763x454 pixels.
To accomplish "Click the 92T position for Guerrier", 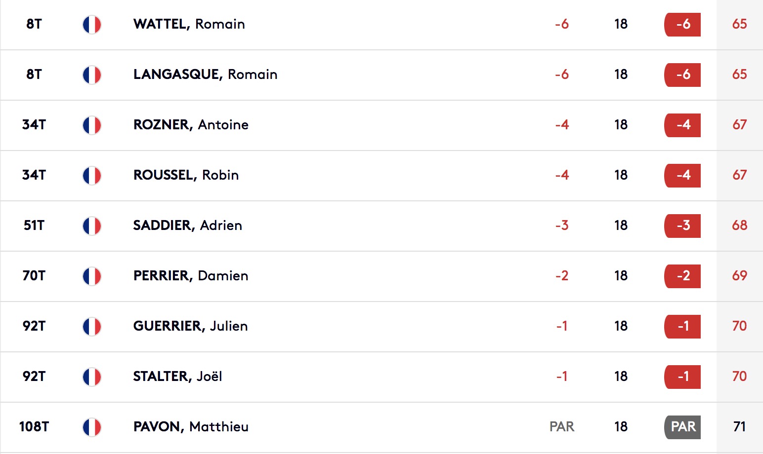I will point(34,326).
